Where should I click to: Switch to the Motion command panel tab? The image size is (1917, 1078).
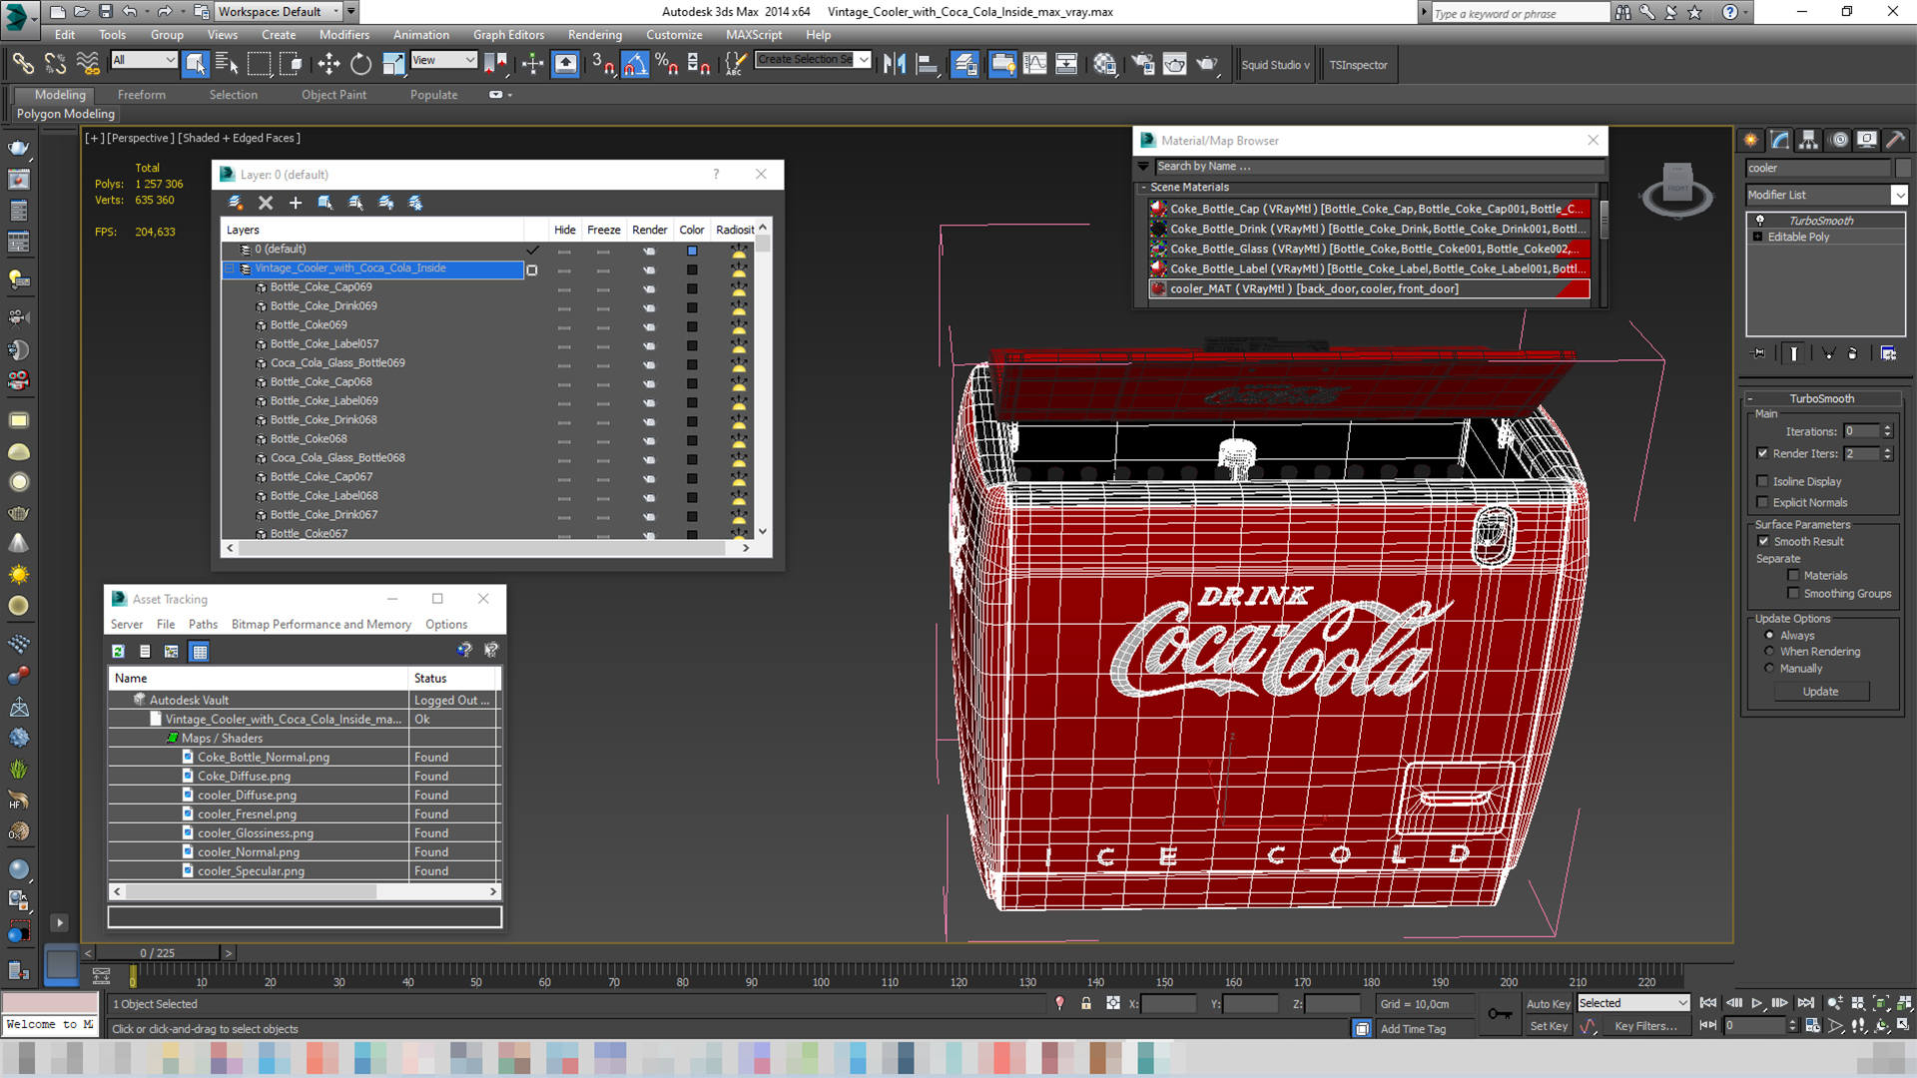(x=1839, y=140)
